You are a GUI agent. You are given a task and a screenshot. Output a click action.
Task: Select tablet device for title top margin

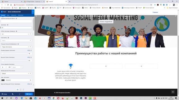click(x=30, y=84)
